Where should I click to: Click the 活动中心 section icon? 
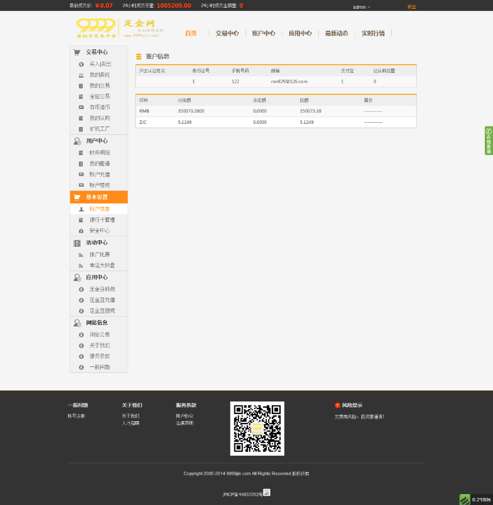[x=77, y=243]
